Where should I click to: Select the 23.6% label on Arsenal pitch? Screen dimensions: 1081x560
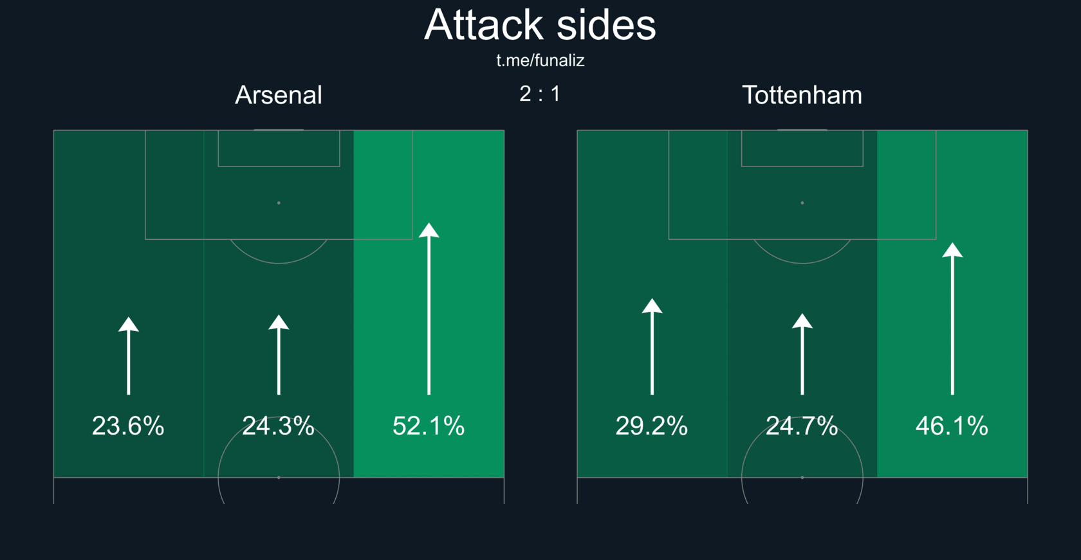(128, 426)
